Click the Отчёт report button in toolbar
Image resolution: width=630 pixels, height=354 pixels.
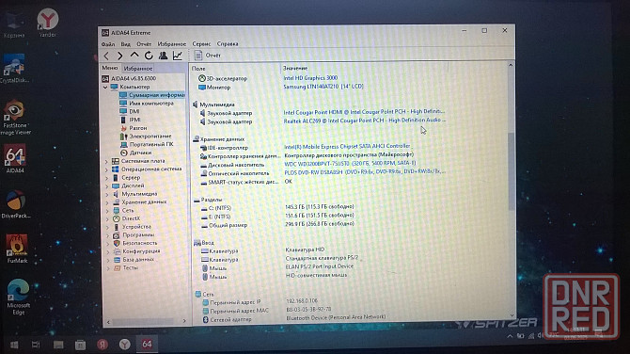(x=208, y=56)
